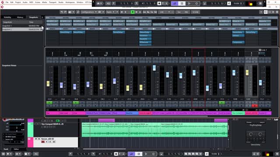Open the Link dropdown in the MixConsole toolbar

pyautogui.click(x=164, y=12)
